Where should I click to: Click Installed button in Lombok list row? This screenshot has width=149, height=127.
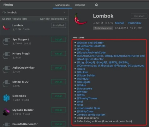click(58, 25)
